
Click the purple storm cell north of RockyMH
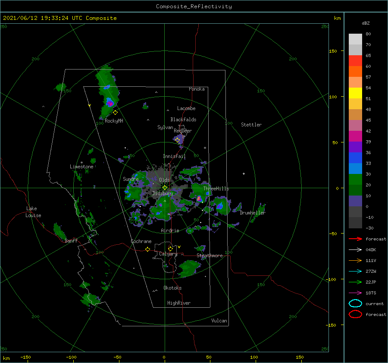click(110, 103)
